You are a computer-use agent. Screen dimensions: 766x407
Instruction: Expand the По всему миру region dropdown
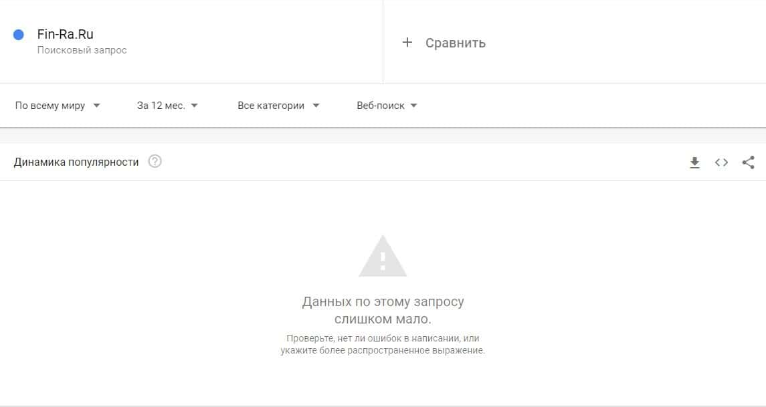click(58, 106)
